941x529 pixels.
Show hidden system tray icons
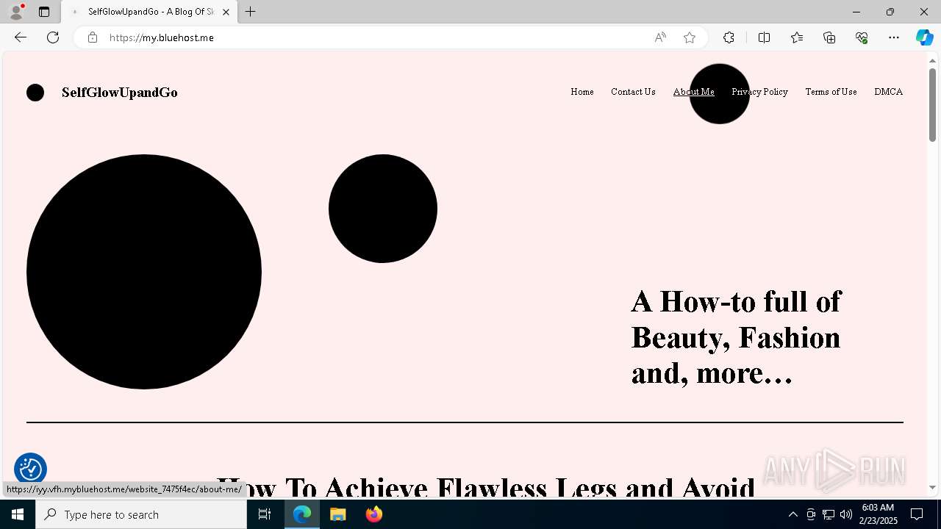(x=792, y=514)
